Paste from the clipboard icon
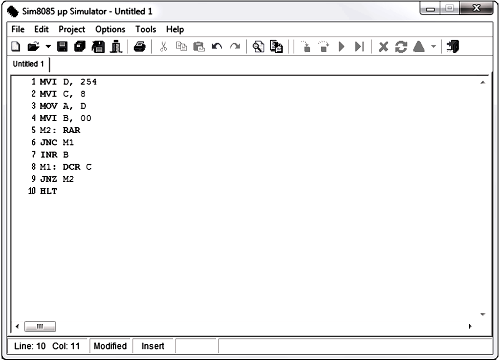Image resolution: width=502 pixels, height=362 pixels. pos(199,47)
